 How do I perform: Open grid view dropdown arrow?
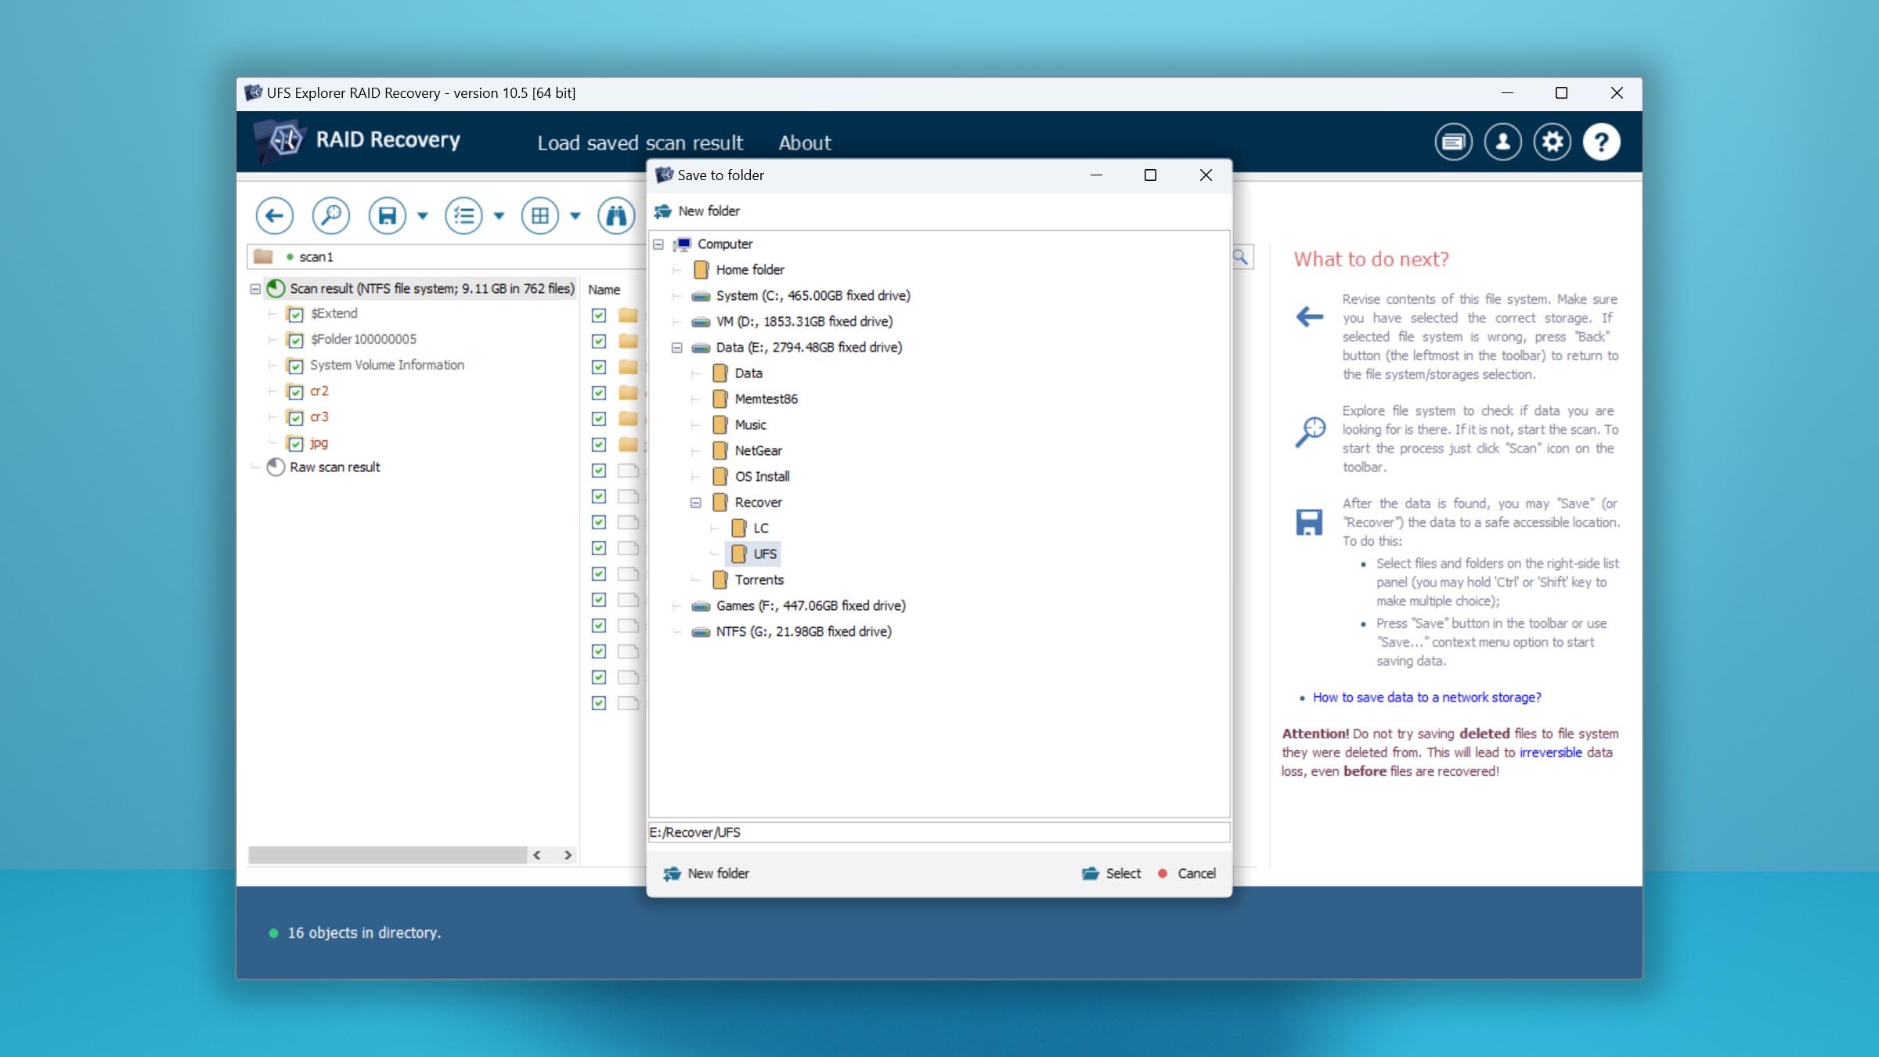575,216
